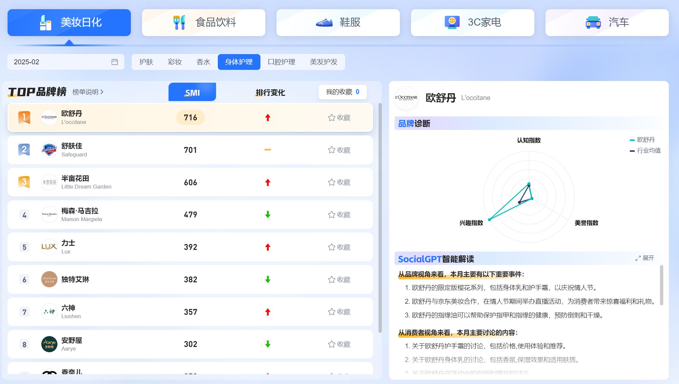
Task: Click the 安野屋 Aarye brand logo
Action: click(x=49, y=344)
